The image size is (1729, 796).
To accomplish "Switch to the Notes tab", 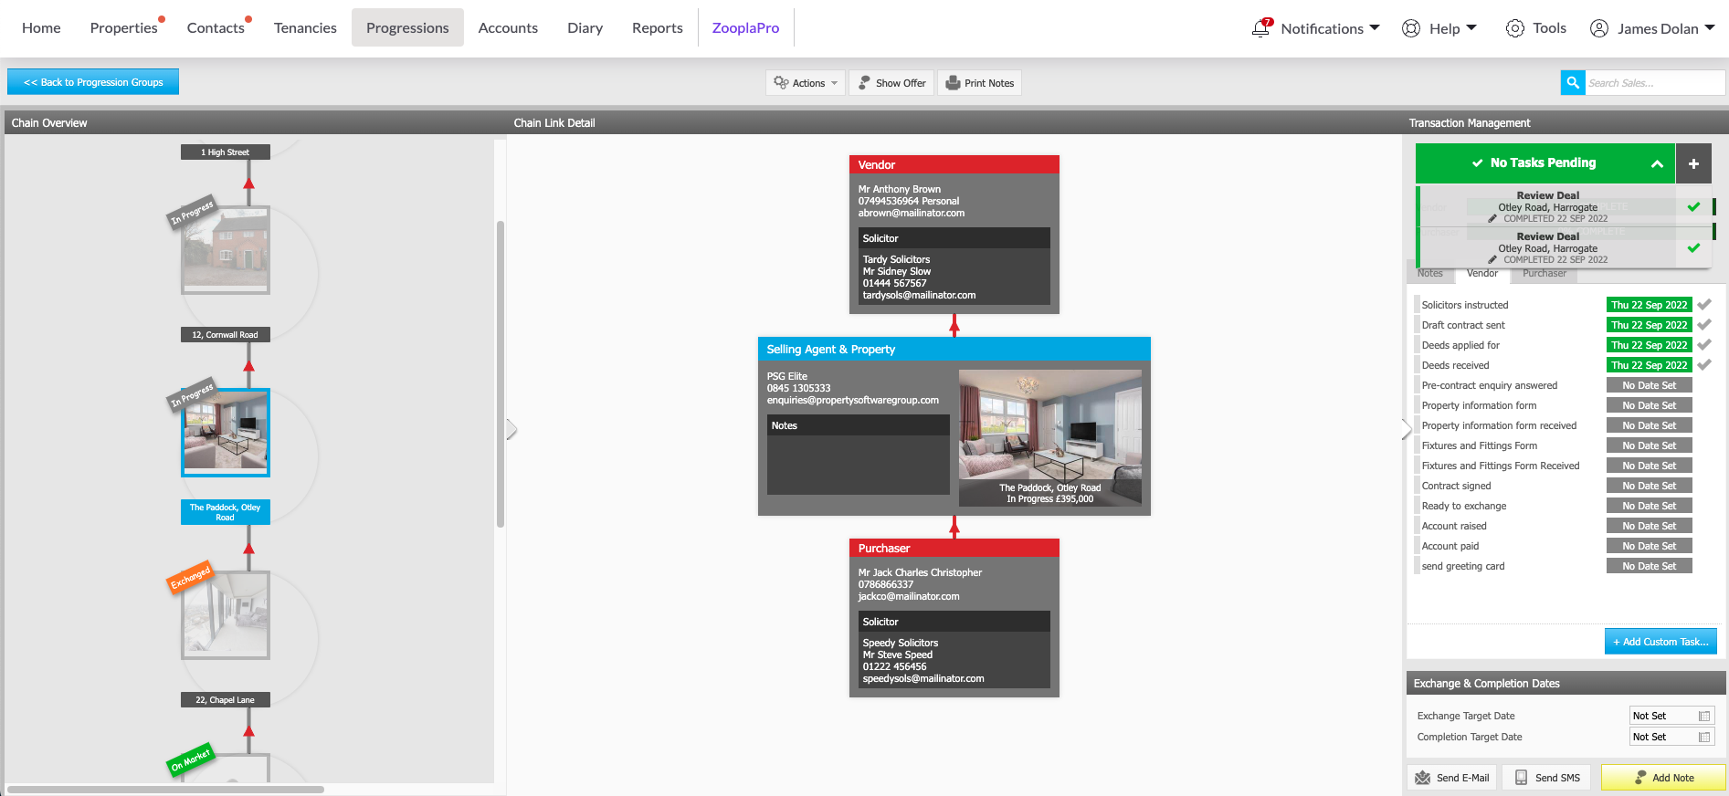I will (1430, 274).
